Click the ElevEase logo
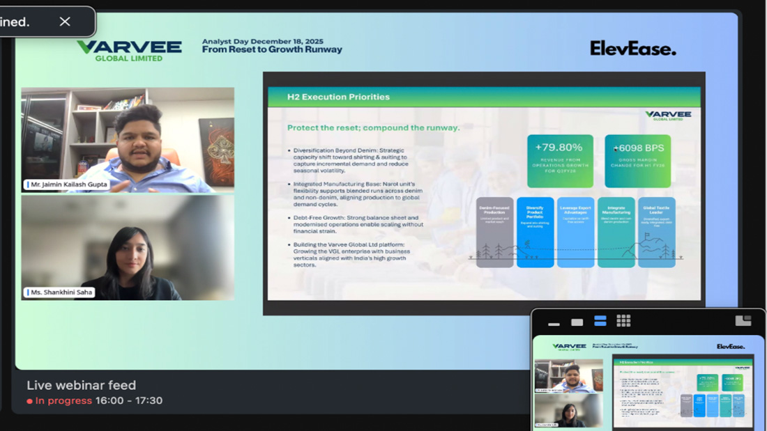The image size is (767, 431). (x=632, y=49)
